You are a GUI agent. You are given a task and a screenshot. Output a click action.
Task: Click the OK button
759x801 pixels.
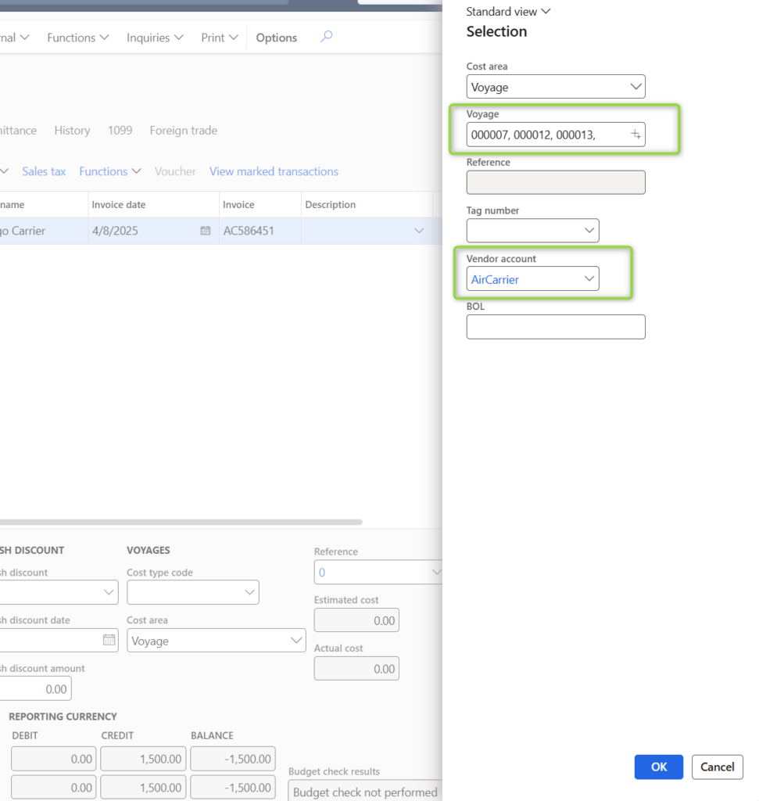pos(658,767)
